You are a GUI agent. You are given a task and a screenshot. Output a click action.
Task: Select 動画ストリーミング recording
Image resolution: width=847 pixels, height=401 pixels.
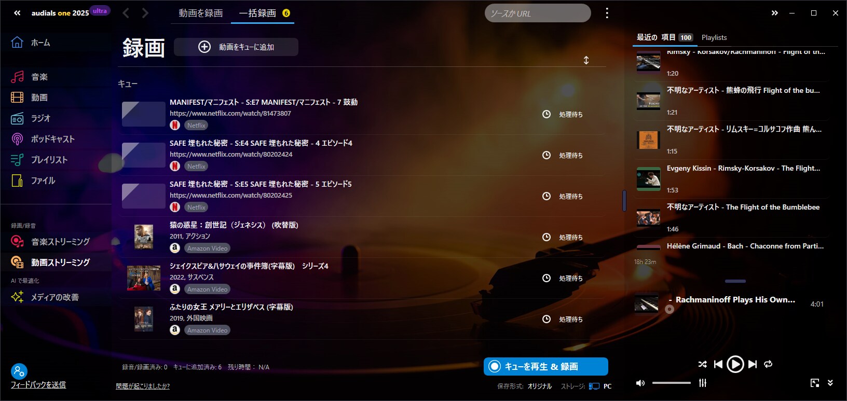point(50,262)
